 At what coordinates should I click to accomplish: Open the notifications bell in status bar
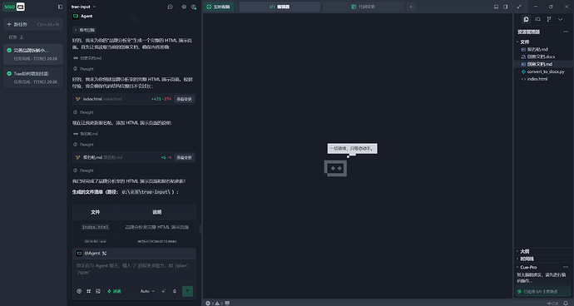[x=566, y=303]
